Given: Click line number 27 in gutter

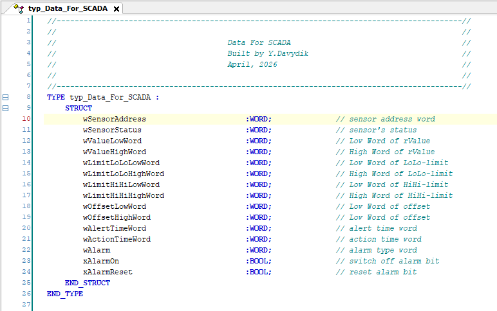Looking at the screenshot, I should pos(26,305).
